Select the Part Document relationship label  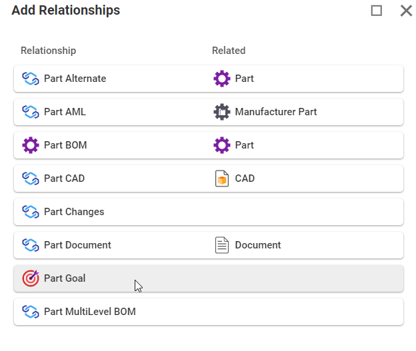click(77, 245)
